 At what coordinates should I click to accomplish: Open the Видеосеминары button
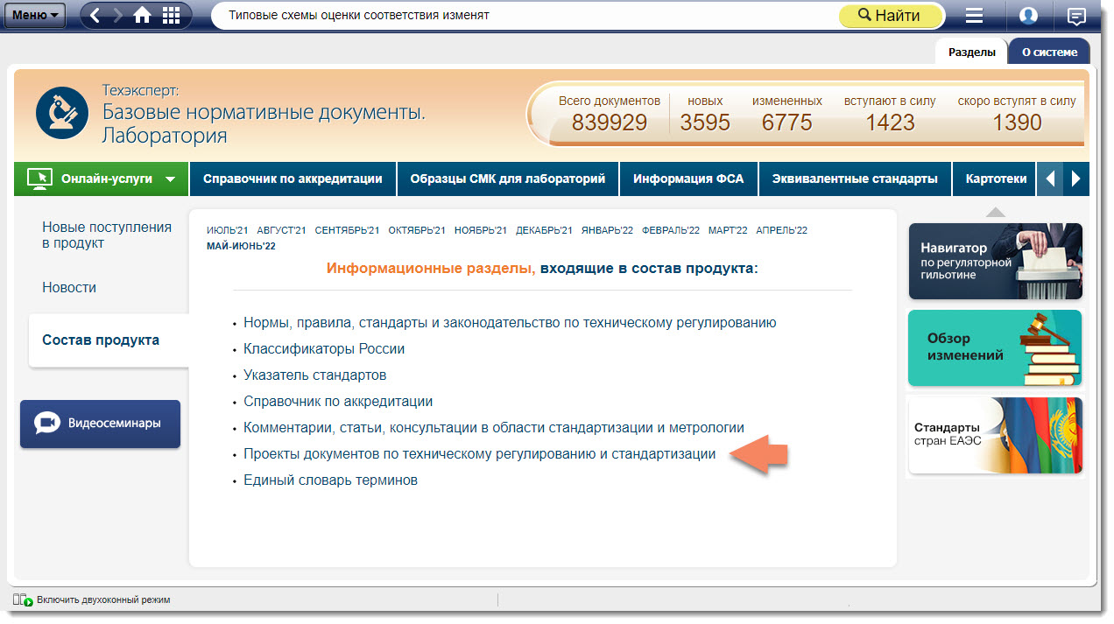point(100,424)
